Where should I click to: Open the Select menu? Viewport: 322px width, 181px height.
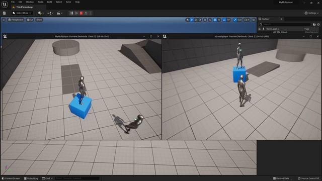59,2
